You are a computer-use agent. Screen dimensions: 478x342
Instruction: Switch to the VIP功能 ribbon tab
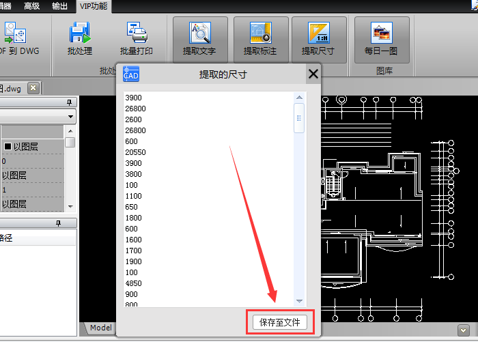click(94, 6)
